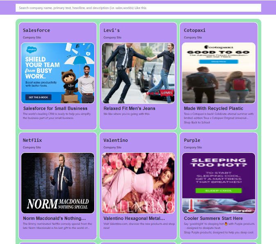
Task: Click the Purple Sleeping Too Hot ad image
Action: 219,183
